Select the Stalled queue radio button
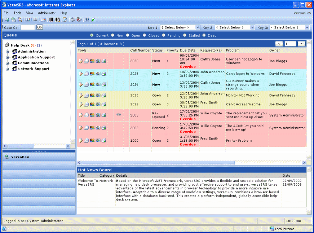Screen dimensions: 314x233 tap(185, 35)
